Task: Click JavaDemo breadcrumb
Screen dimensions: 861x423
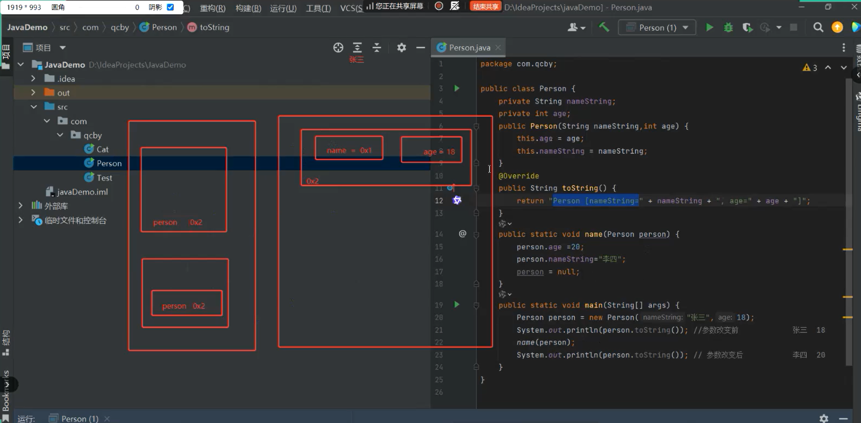Action: coord(27,27)
